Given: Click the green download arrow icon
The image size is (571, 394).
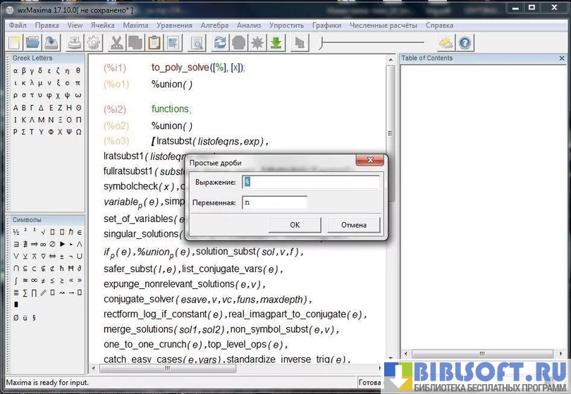Looking at the screenshot, I should pos(276,43).
